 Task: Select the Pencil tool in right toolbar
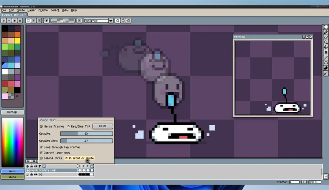click(x=325, y=32)
